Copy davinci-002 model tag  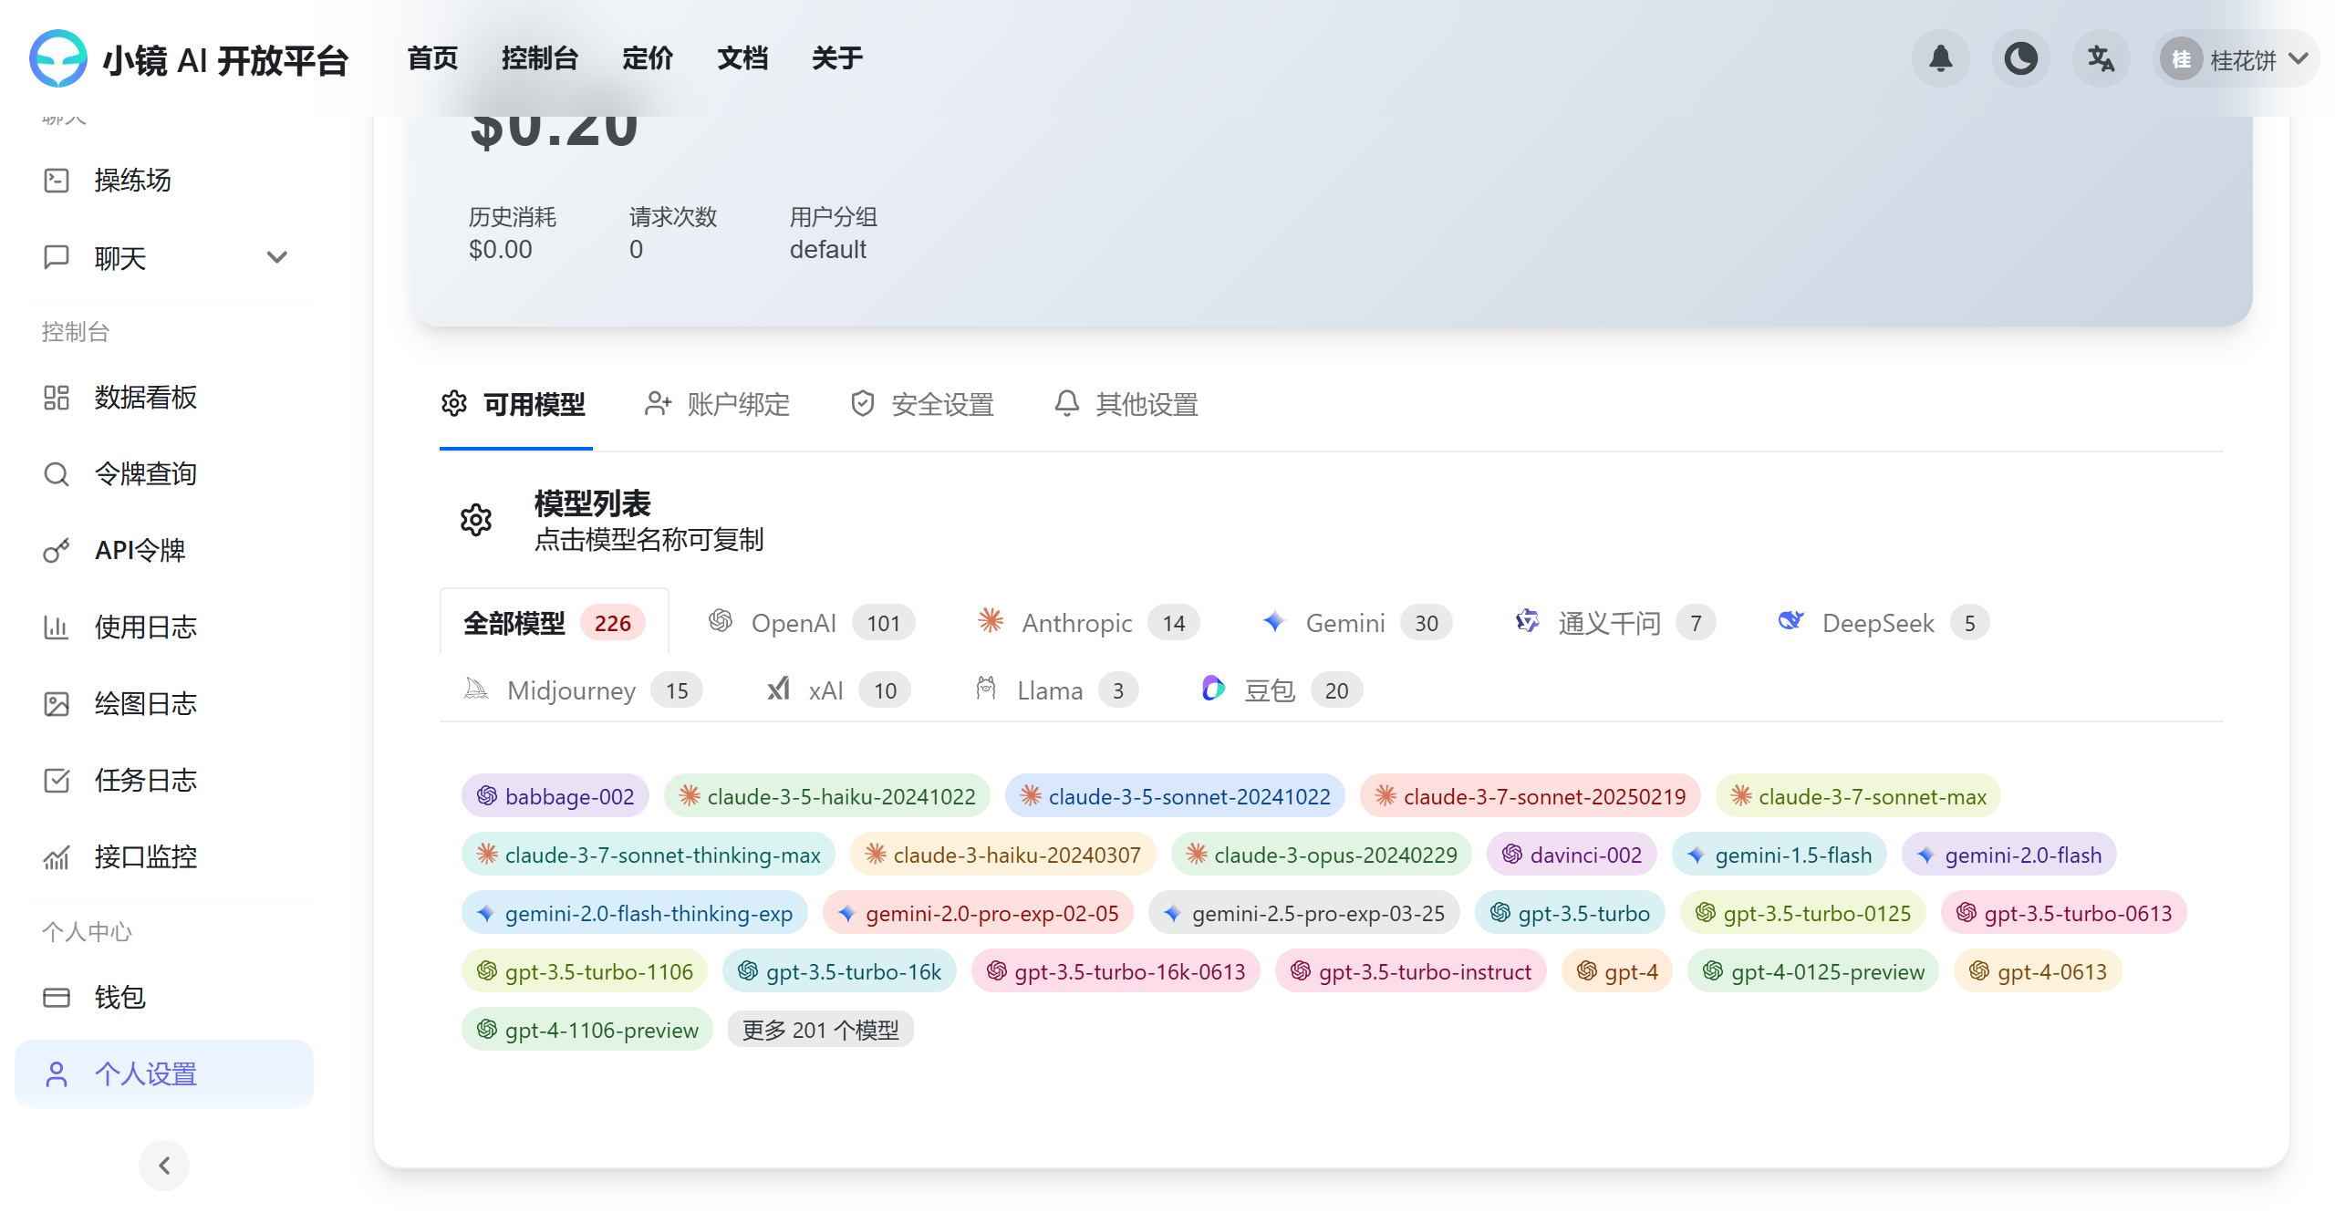click(x=1572, y=855)
